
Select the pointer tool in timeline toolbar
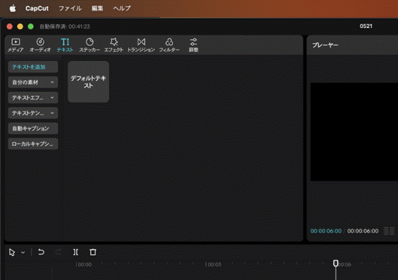click(12, 252)
